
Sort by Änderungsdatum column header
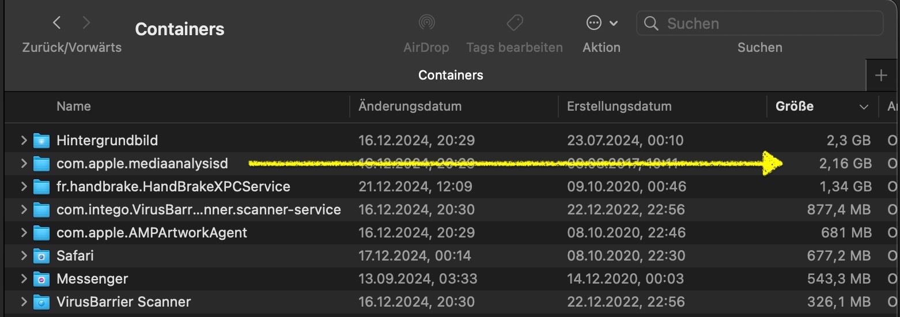(x=410, y=107)
